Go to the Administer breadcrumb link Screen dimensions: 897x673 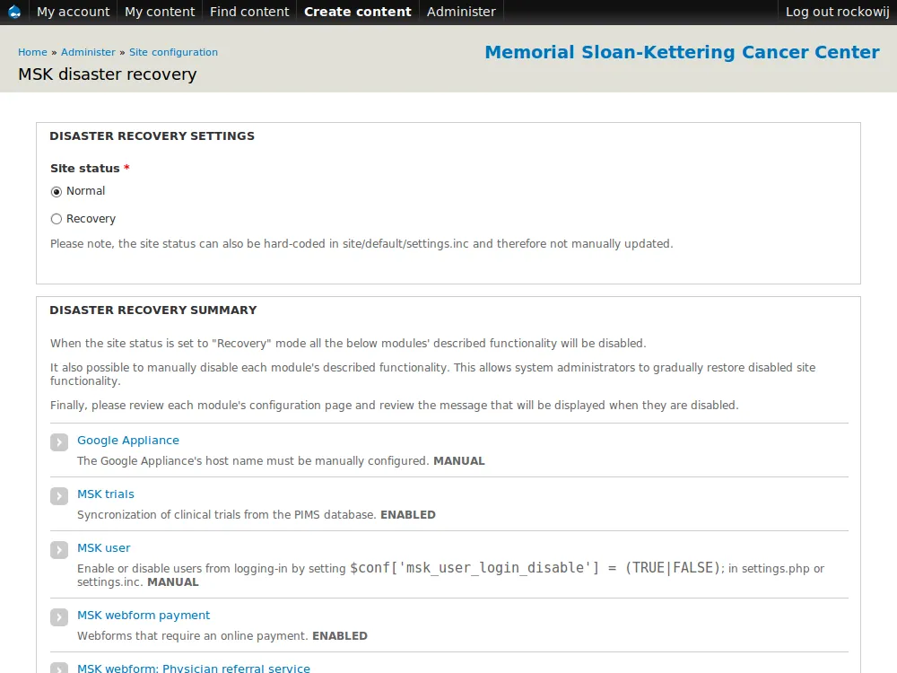(88, 52)
